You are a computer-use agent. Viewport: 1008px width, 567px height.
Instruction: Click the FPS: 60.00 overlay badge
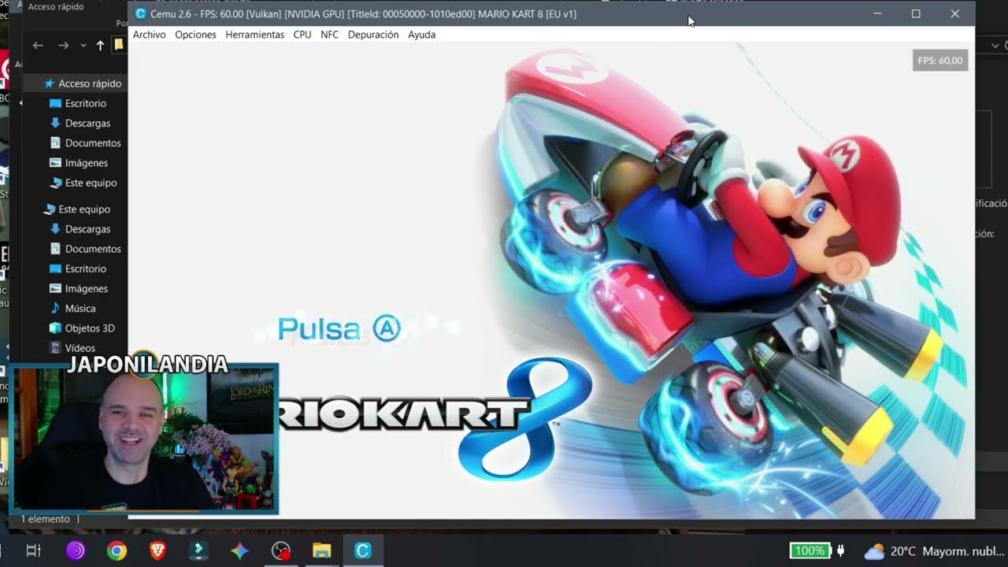tap(939, 61)
